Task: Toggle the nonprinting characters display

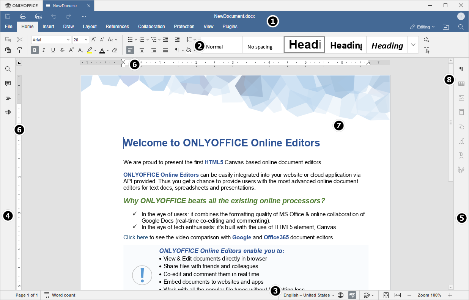Action: point(177,50)
